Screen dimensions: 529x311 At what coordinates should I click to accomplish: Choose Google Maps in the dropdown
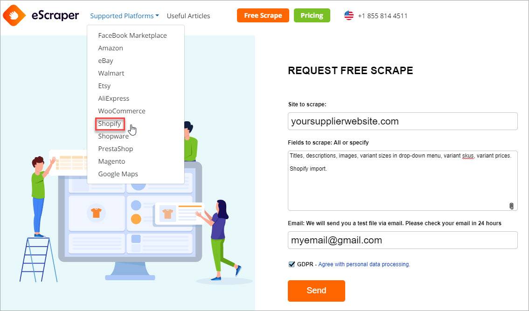(x=118, y=174)
